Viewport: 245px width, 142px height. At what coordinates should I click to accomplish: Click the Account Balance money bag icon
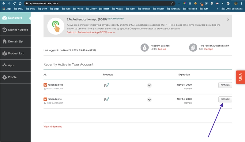pos(145,47)
